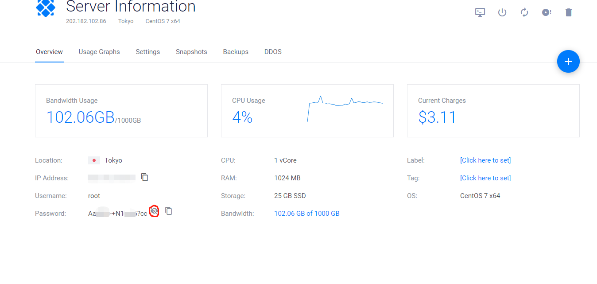Open the bandwidth usage details link
This screenshot has width=597, height=284.
coord(306,213)
